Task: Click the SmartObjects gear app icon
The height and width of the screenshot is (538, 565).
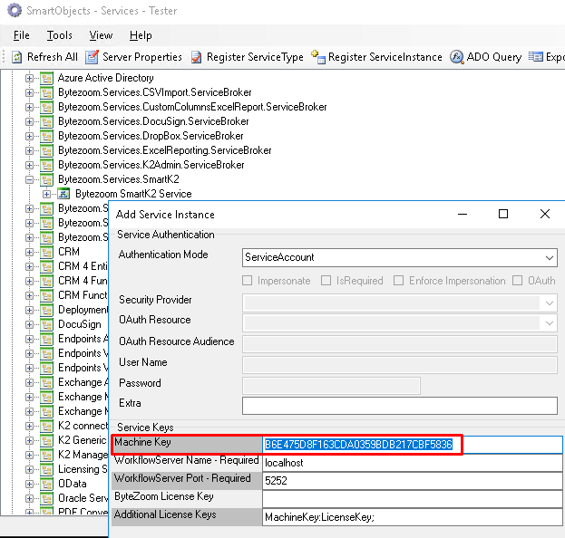Action: pyautogui.click(x=15, y=10)
